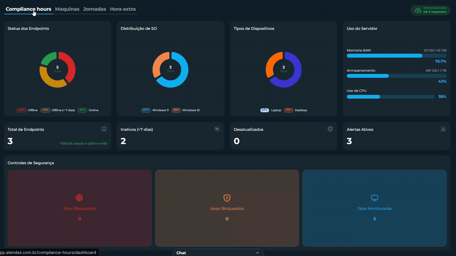Click the shield lock icon Apps Bloqueados

coord(227,198)
